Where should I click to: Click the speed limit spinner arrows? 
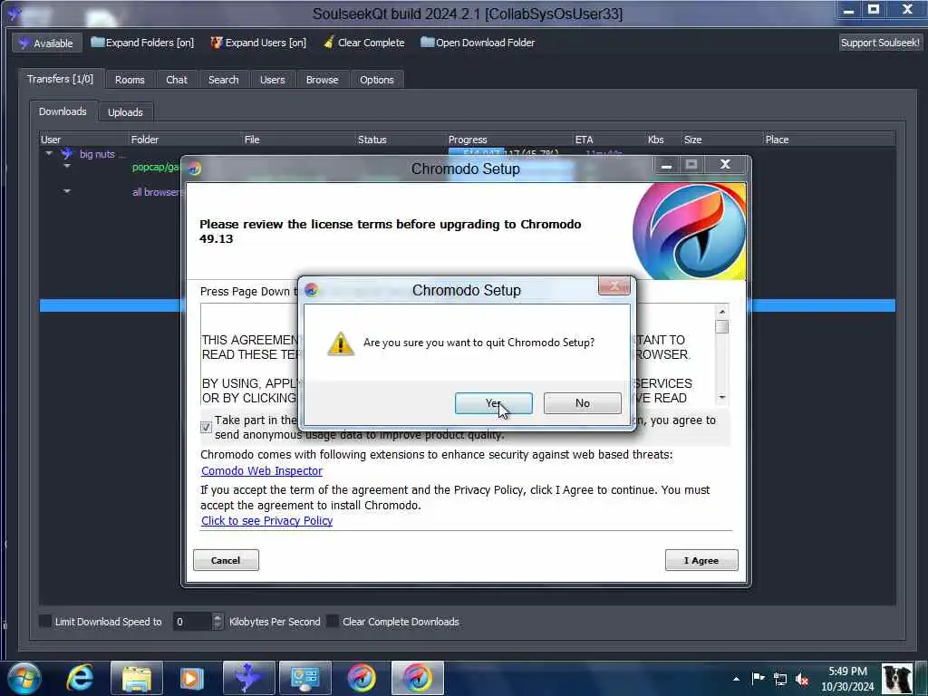click(x=217, y=622)
